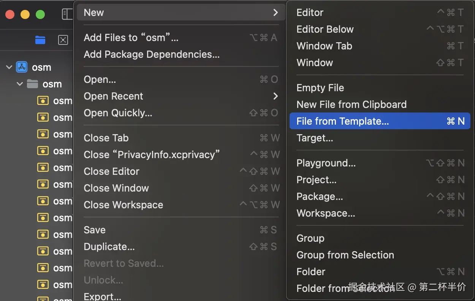This screenshot has width=475, height=301.
Task: Select Open Quickly menu entry
Action: click(118, 113)
